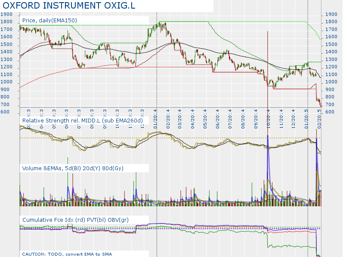Click 800 on the left price axis
This screenshot has height=257, width=343.
point(5,97)
